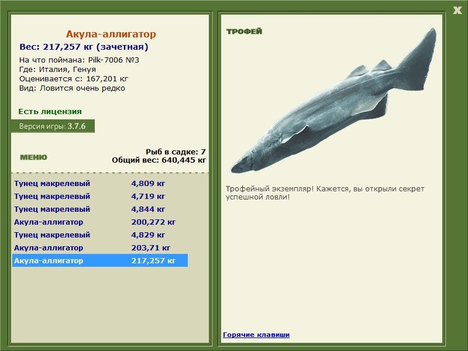Select highlighted Акула-аллигатор 217,257 кг row
468x351 pixels.
(x=100, y=260)
